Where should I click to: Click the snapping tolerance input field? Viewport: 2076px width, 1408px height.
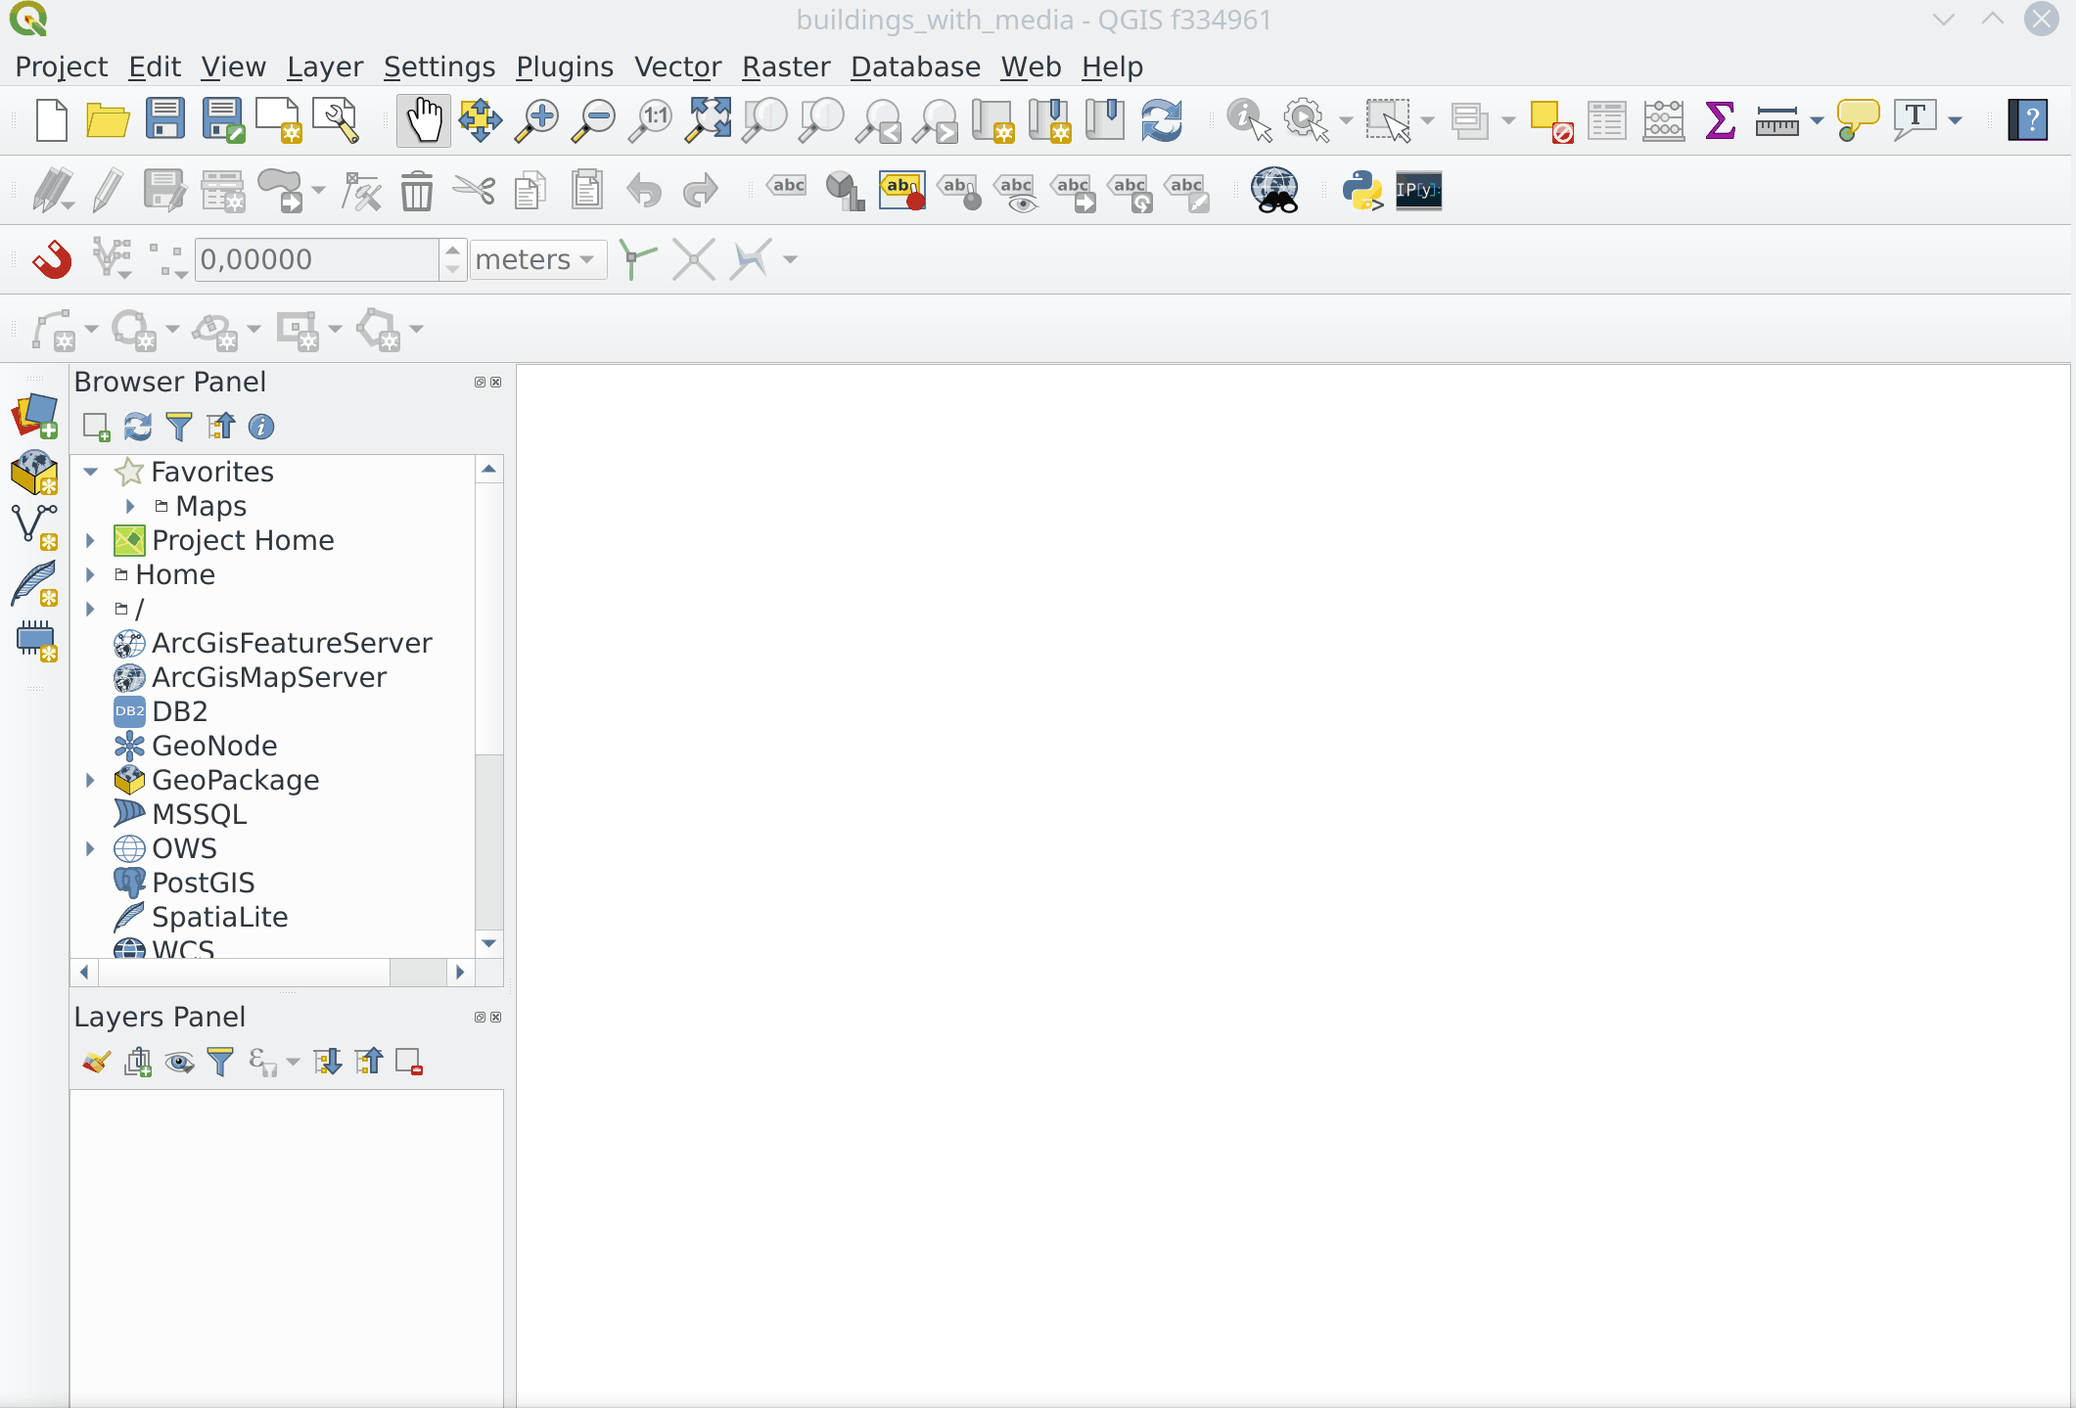click(x=315, y=259)
